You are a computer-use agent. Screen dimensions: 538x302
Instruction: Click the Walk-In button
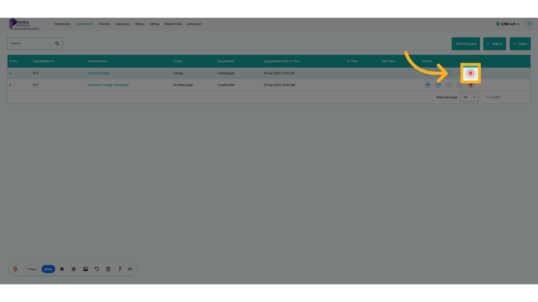tap(495, 44)
